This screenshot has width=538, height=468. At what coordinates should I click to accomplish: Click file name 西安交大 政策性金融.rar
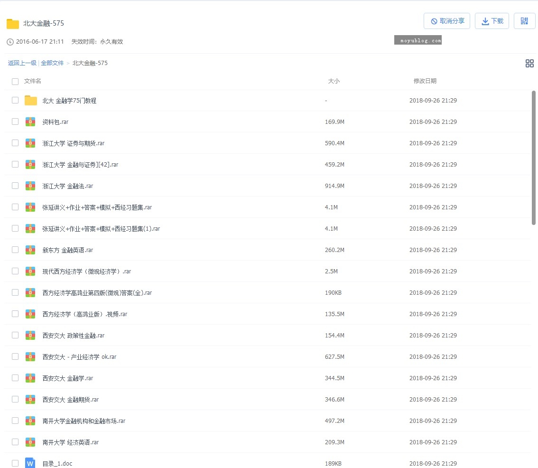click(x=74, y=336)
